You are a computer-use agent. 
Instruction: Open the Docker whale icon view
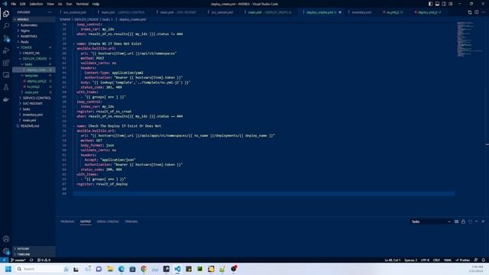pos(6,100)
